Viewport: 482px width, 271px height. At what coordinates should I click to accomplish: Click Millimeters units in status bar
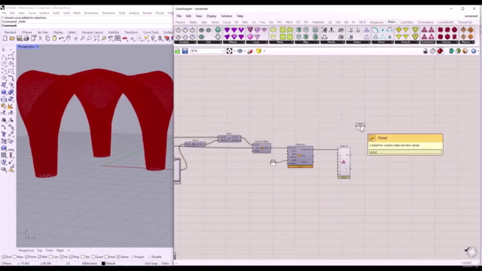tap(90, 263)
